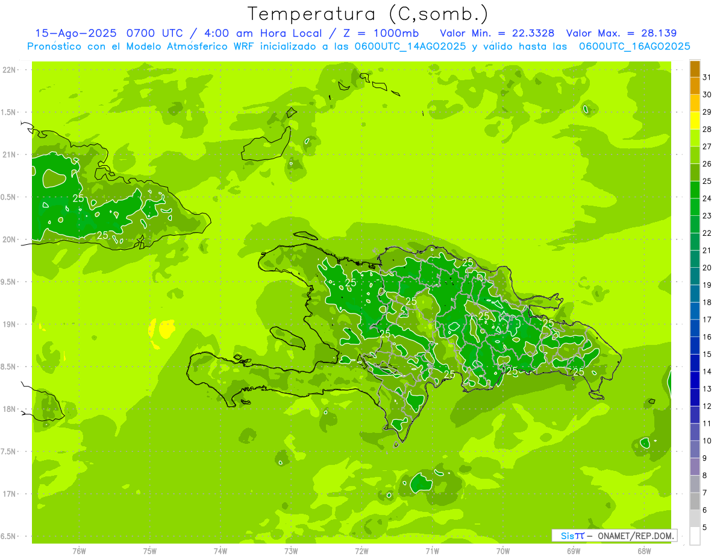The width and height of the screenshot is (723, 559).
Task: Click the gray swatch between 6 and 7
Action: pos(695,501)
